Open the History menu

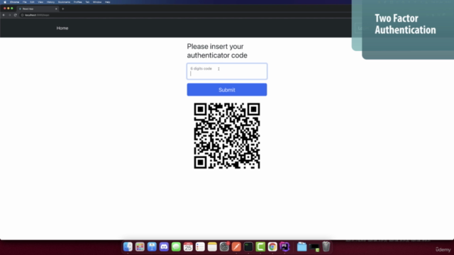pos(50,2)
